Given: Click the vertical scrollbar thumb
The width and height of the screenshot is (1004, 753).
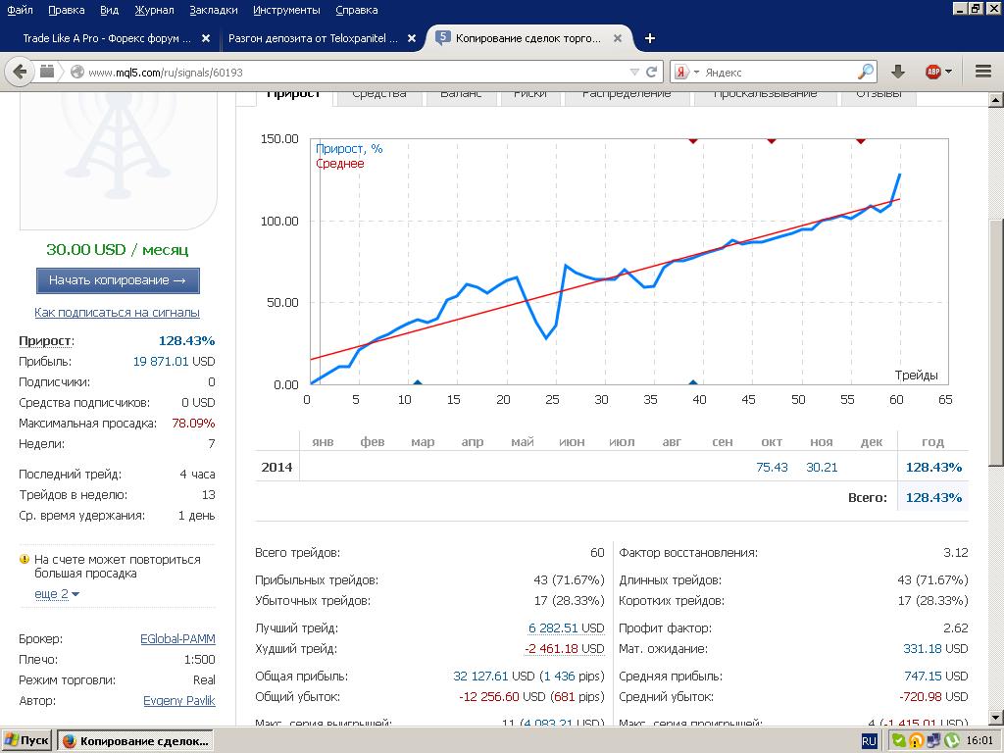Looking at the screenshot, I should click(x=996, y=342).
